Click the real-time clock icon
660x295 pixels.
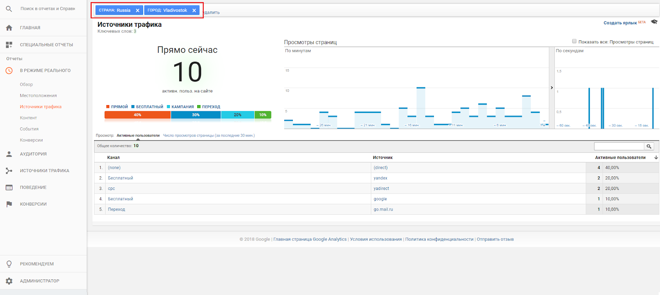(x=9, y=70)
